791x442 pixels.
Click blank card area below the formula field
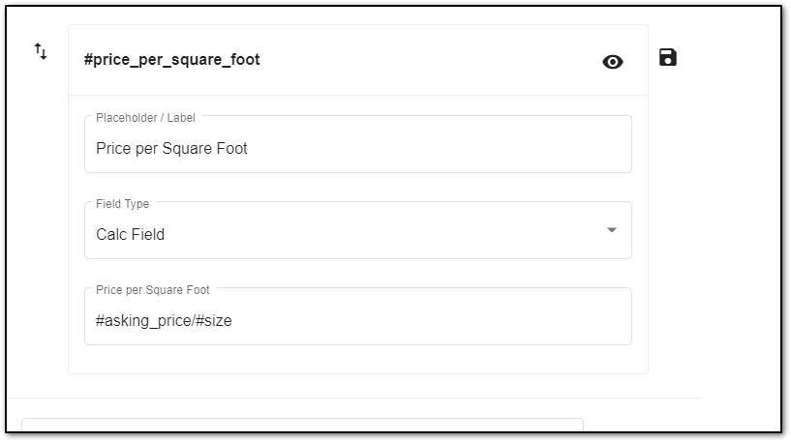tap(357, 360)
